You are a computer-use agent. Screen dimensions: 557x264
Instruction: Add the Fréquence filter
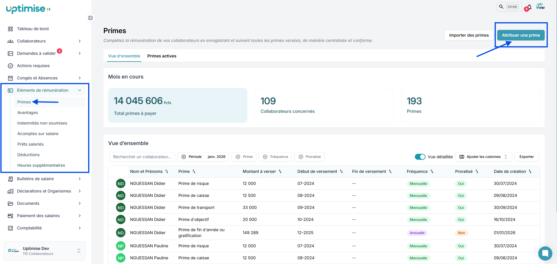[x=275, y=157]
